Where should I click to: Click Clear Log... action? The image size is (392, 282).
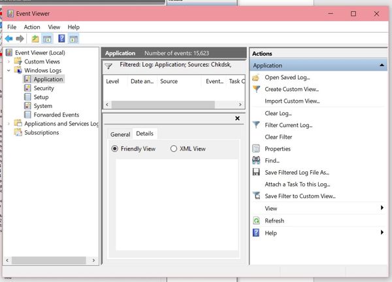pos(278,113)
